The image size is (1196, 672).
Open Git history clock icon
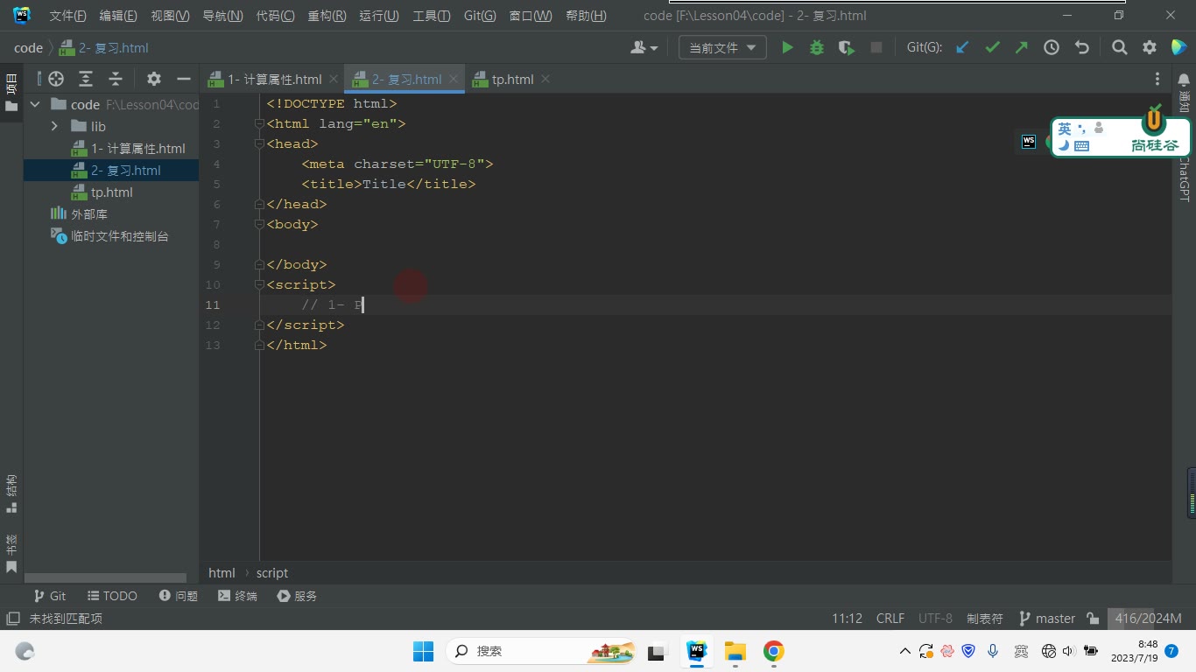(1052, 48)
